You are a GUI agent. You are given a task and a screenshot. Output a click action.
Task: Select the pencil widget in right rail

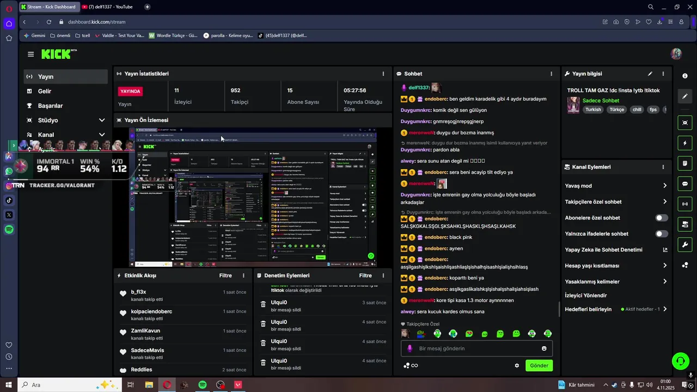pos(685,96)
